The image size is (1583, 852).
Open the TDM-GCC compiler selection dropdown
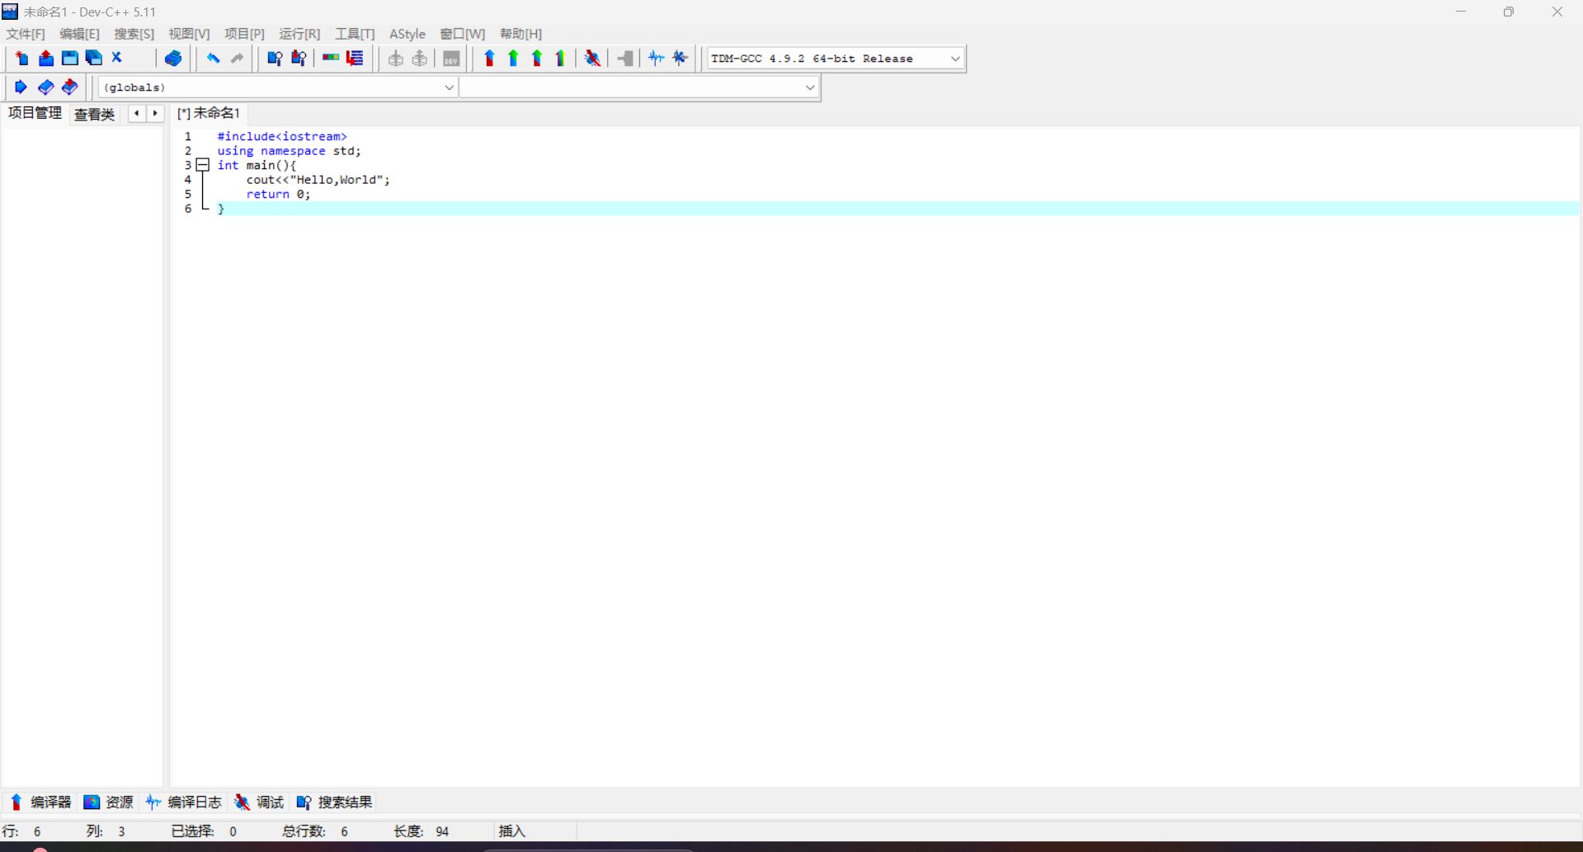click(954, 59)
